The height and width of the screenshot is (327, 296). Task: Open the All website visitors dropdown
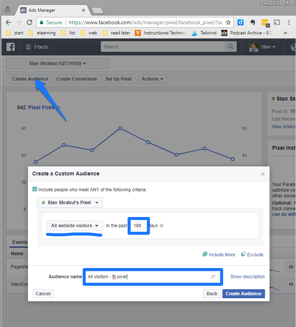(75, 226)
